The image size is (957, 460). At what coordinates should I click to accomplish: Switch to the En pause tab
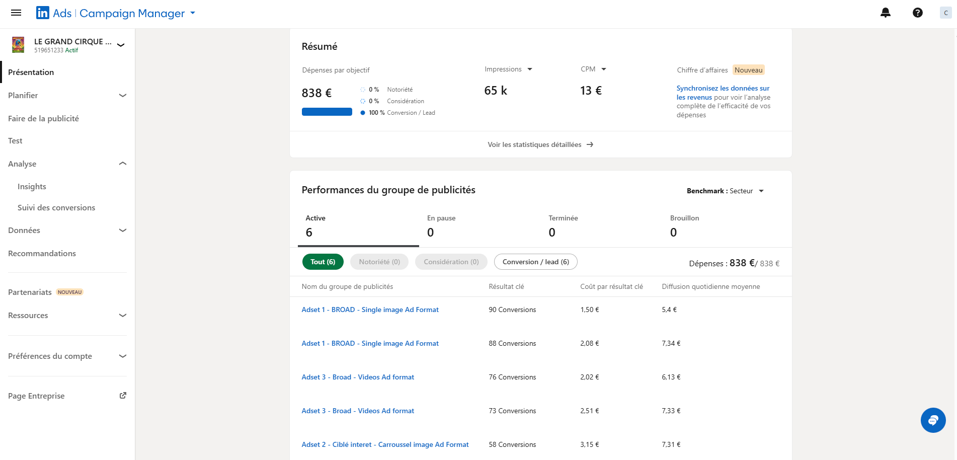tap(441, 225)
